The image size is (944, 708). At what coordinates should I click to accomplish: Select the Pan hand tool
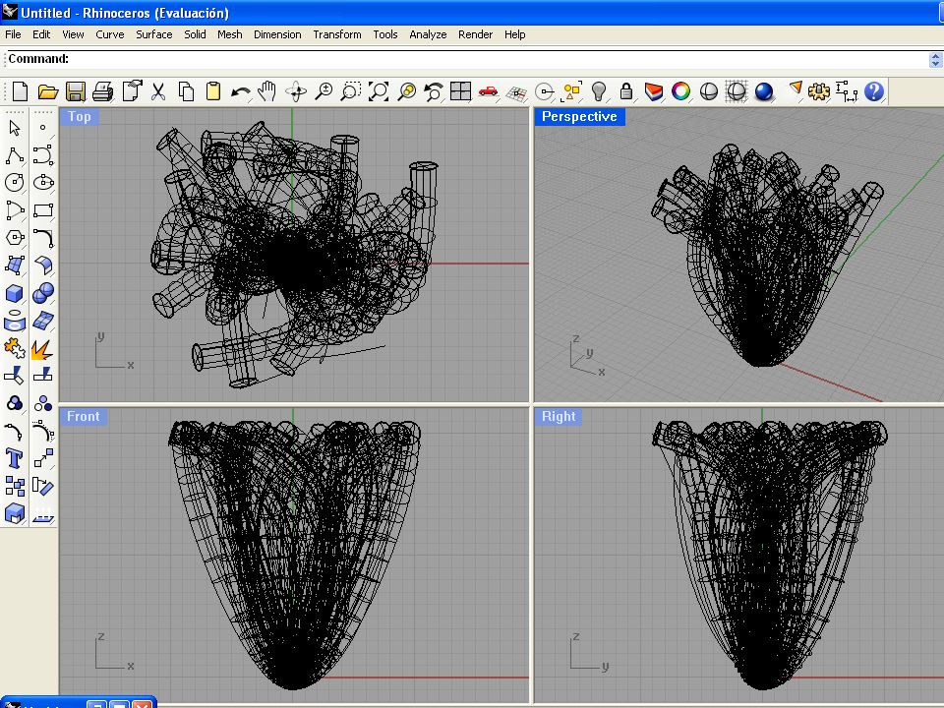[266, 91]
